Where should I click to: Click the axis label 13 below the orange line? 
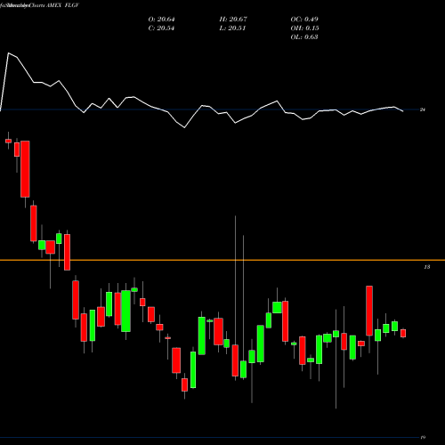[427, 267]
